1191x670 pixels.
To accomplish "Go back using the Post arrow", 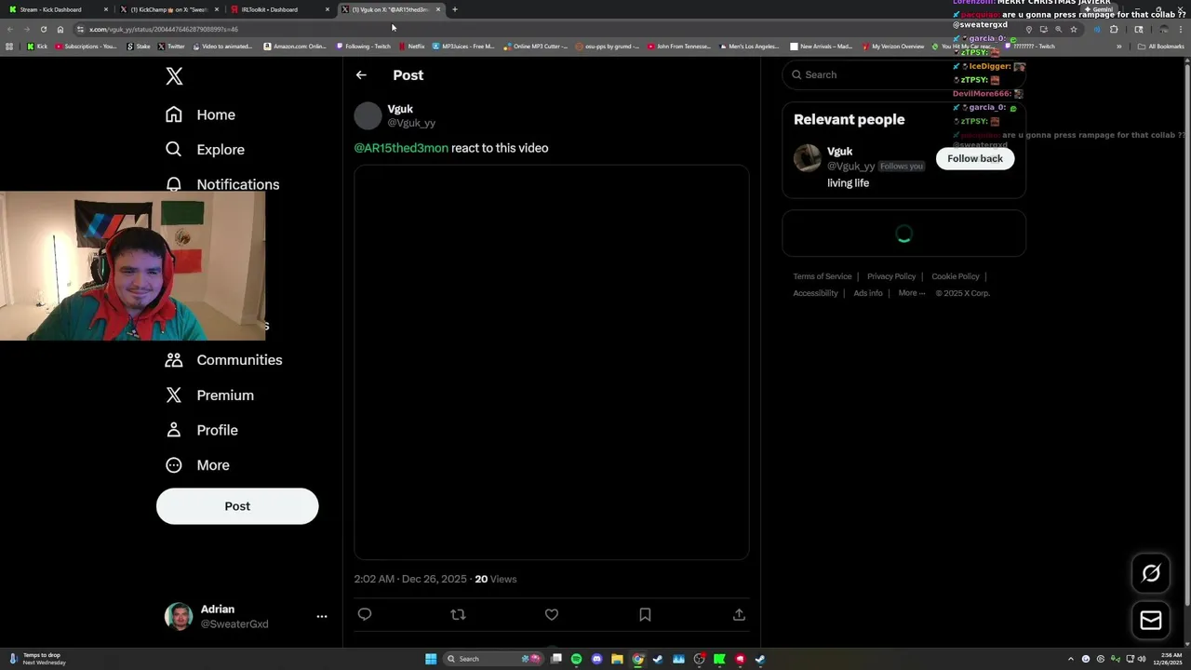I will click(x=361, y=74).
